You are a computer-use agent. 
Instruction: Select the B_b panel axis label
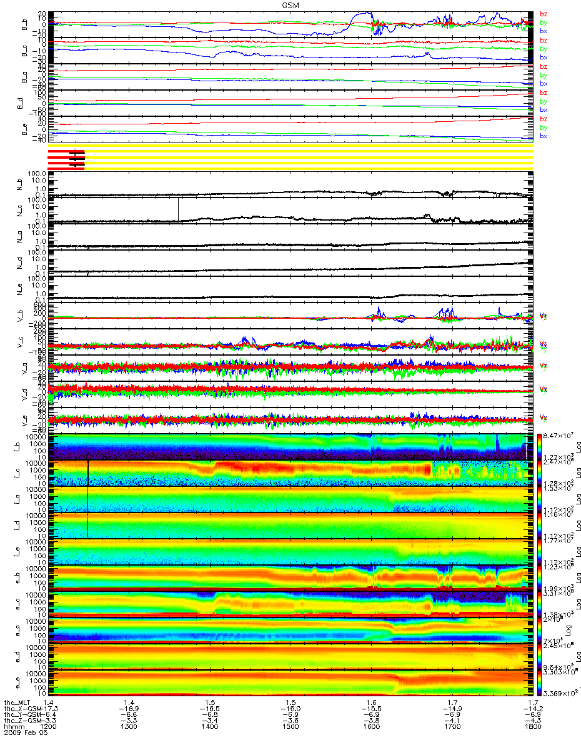point(24,25)
